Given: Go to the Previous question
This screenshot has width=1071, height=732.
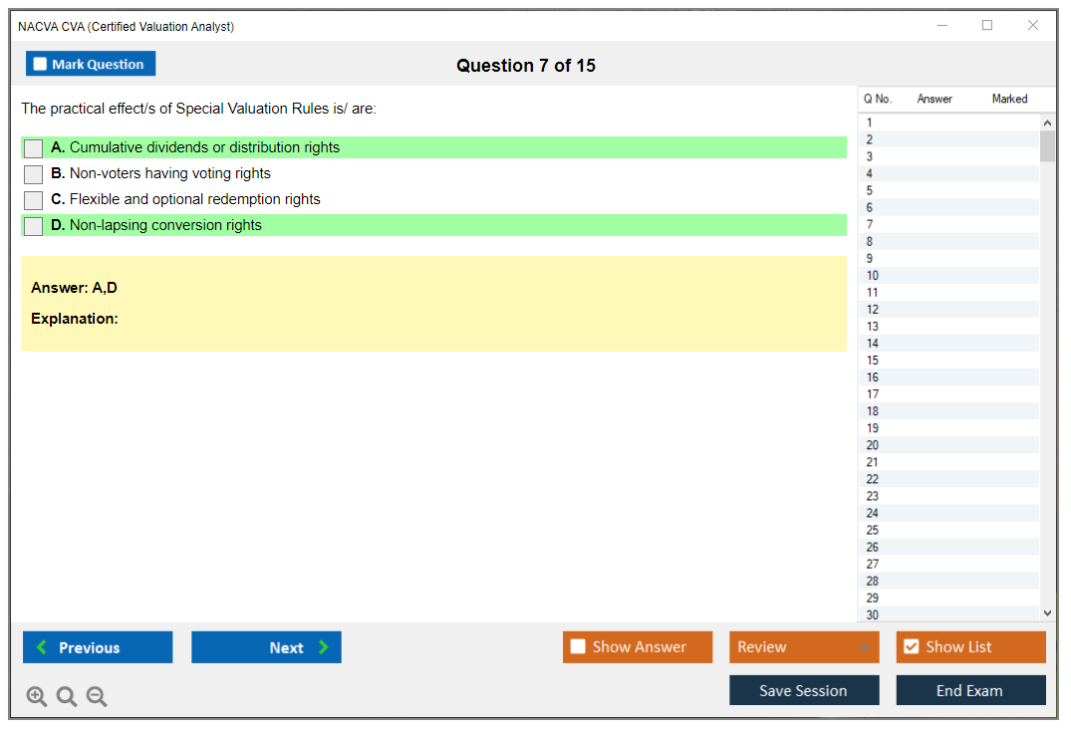Looking at the screenshot, I should (x=98, y=647).
